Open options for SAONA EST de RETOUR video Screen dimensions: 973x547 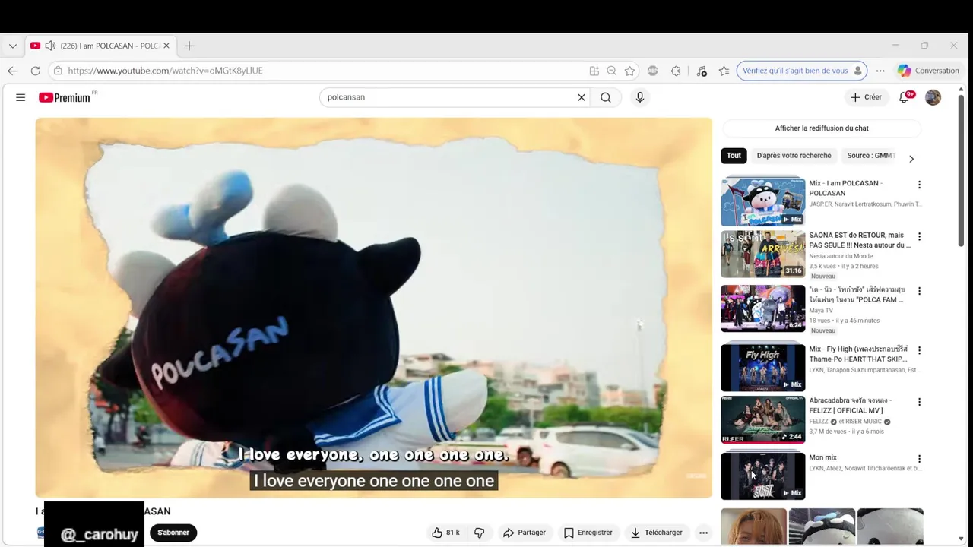(x=919, y=236)
